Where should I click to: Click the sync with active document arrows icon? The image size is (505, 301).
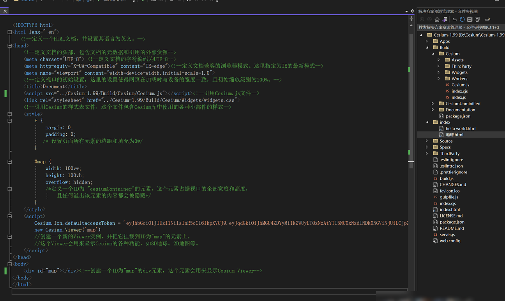[x=455, y=19]
